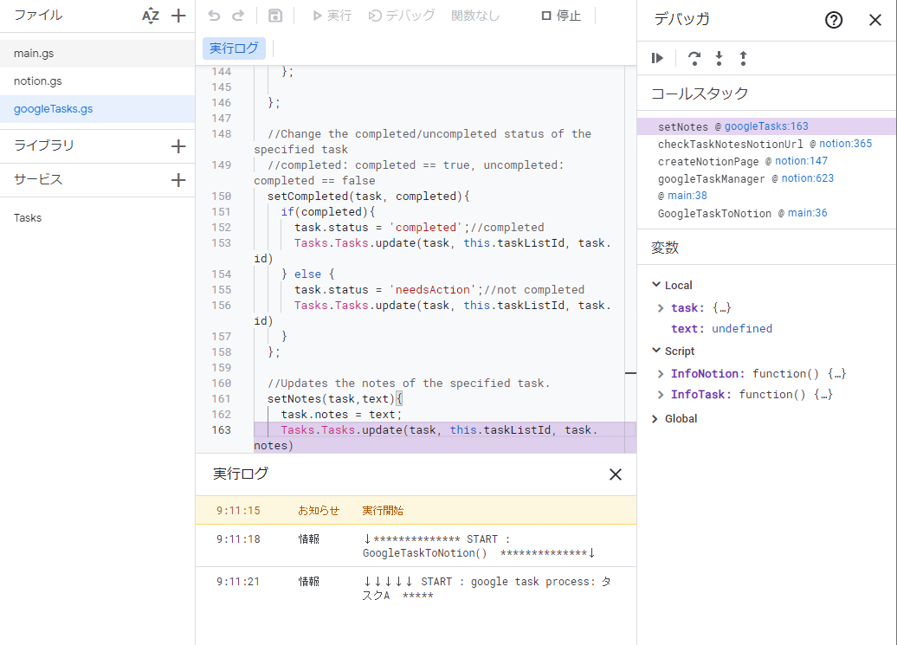Click line number 161 in gutter
This screenshot has width=897, height=645.
coord(222,399)
